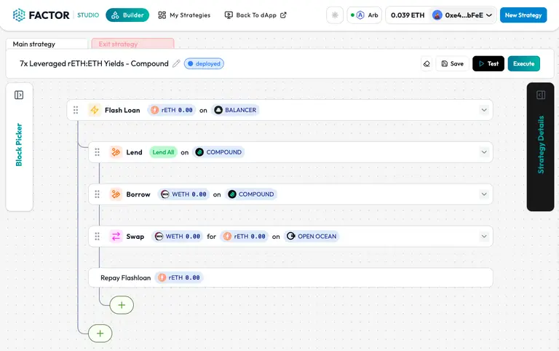Open wallet account dropdown 0xe4...bFeE
Screen dimensions: 559x351
click(x=462, y=15)
